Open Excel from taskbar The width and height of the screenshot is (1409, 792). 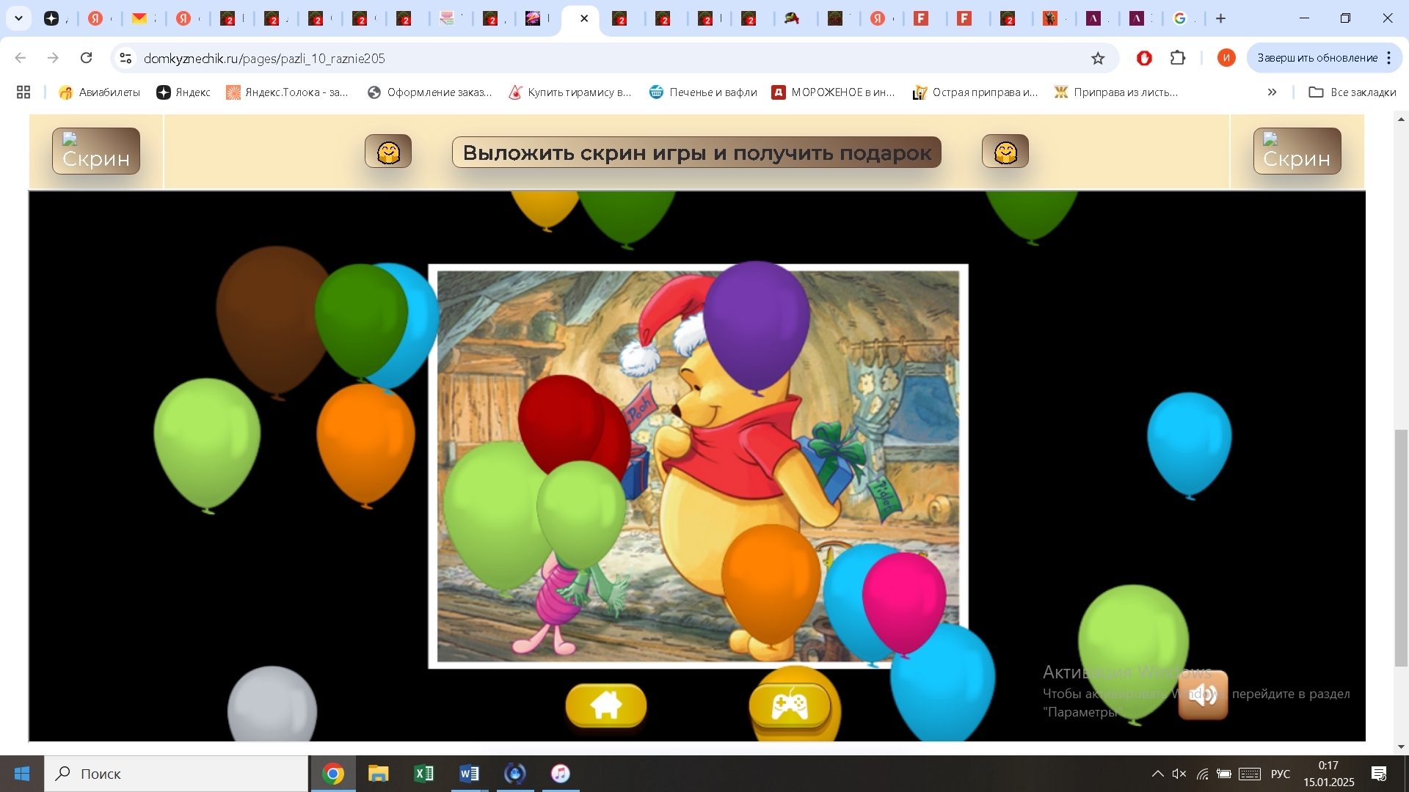point(423,774)
